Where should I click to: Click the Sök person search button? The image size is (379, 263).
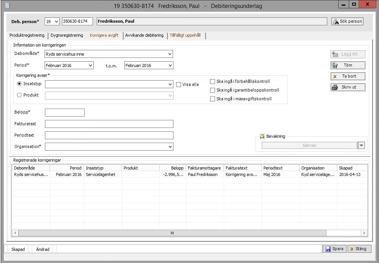click(x=347, y=21)
